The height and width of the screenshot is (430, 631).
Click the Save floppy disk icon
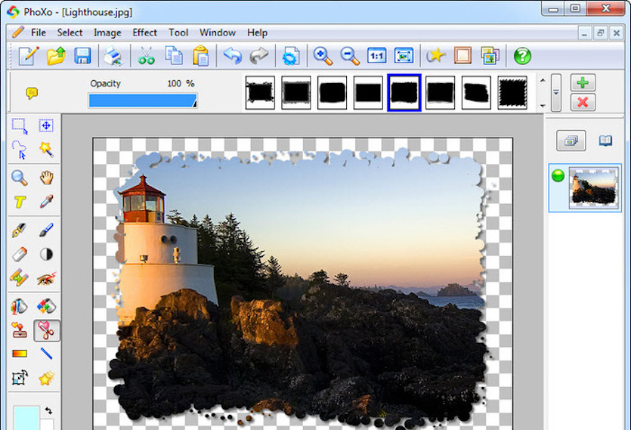(82, 56)
